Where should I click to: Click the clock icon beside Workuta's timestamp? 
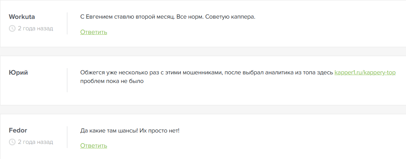pos(12,29)
